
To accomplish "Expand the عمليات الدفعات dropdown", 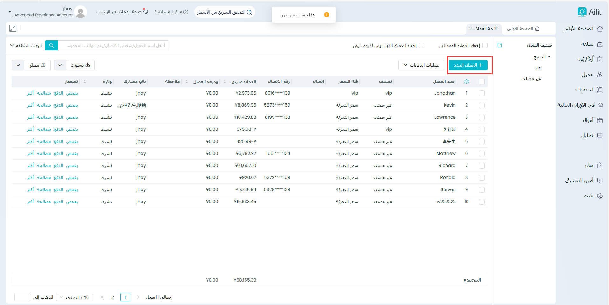I will (x=421, y=65).
